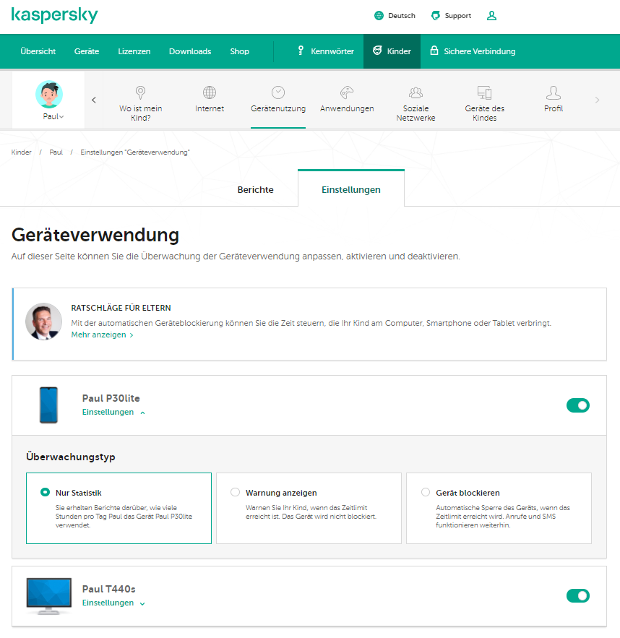Click the Deutsch language label
The width and height of the screenshot is (620, 638).
point(402,15)
